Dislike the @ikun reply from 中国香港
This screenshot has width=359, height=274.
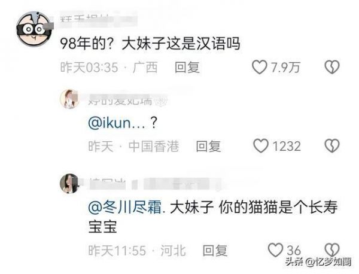click(332, 146)
